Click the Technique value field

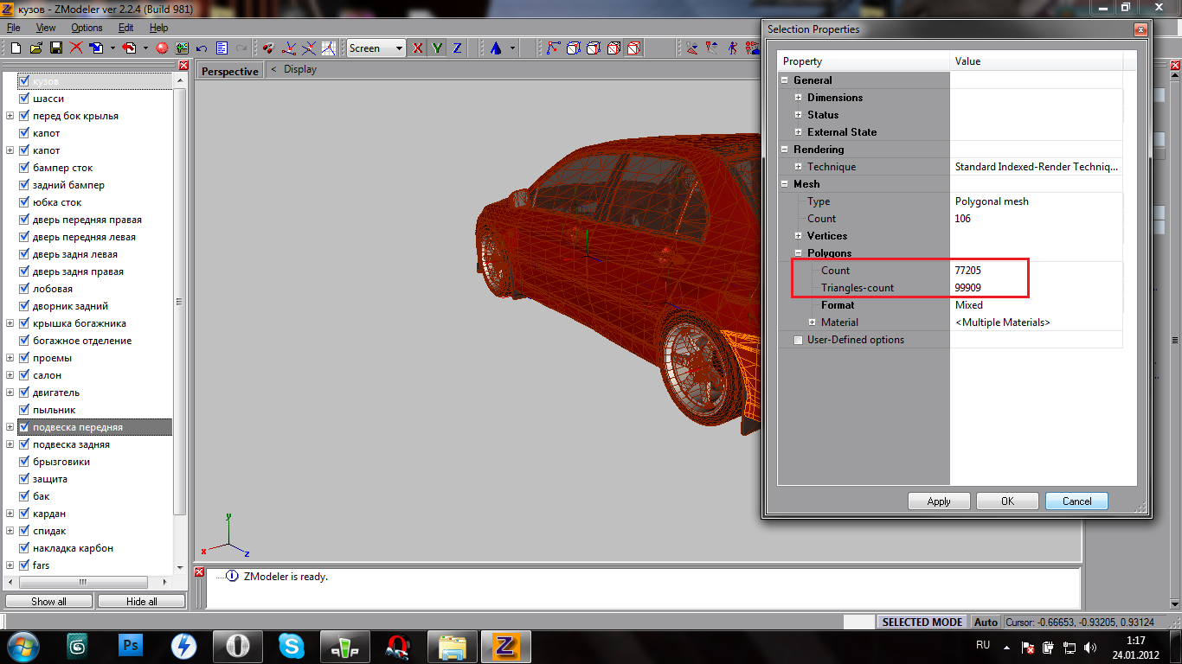[x=1036, y=167]
